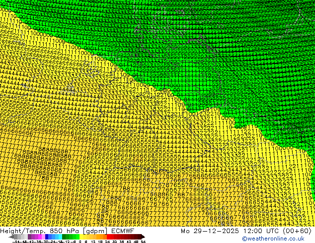This screenshot has width=315, height=243.
Task: Click the '-54' label at legend's left end
Action: 16,242
